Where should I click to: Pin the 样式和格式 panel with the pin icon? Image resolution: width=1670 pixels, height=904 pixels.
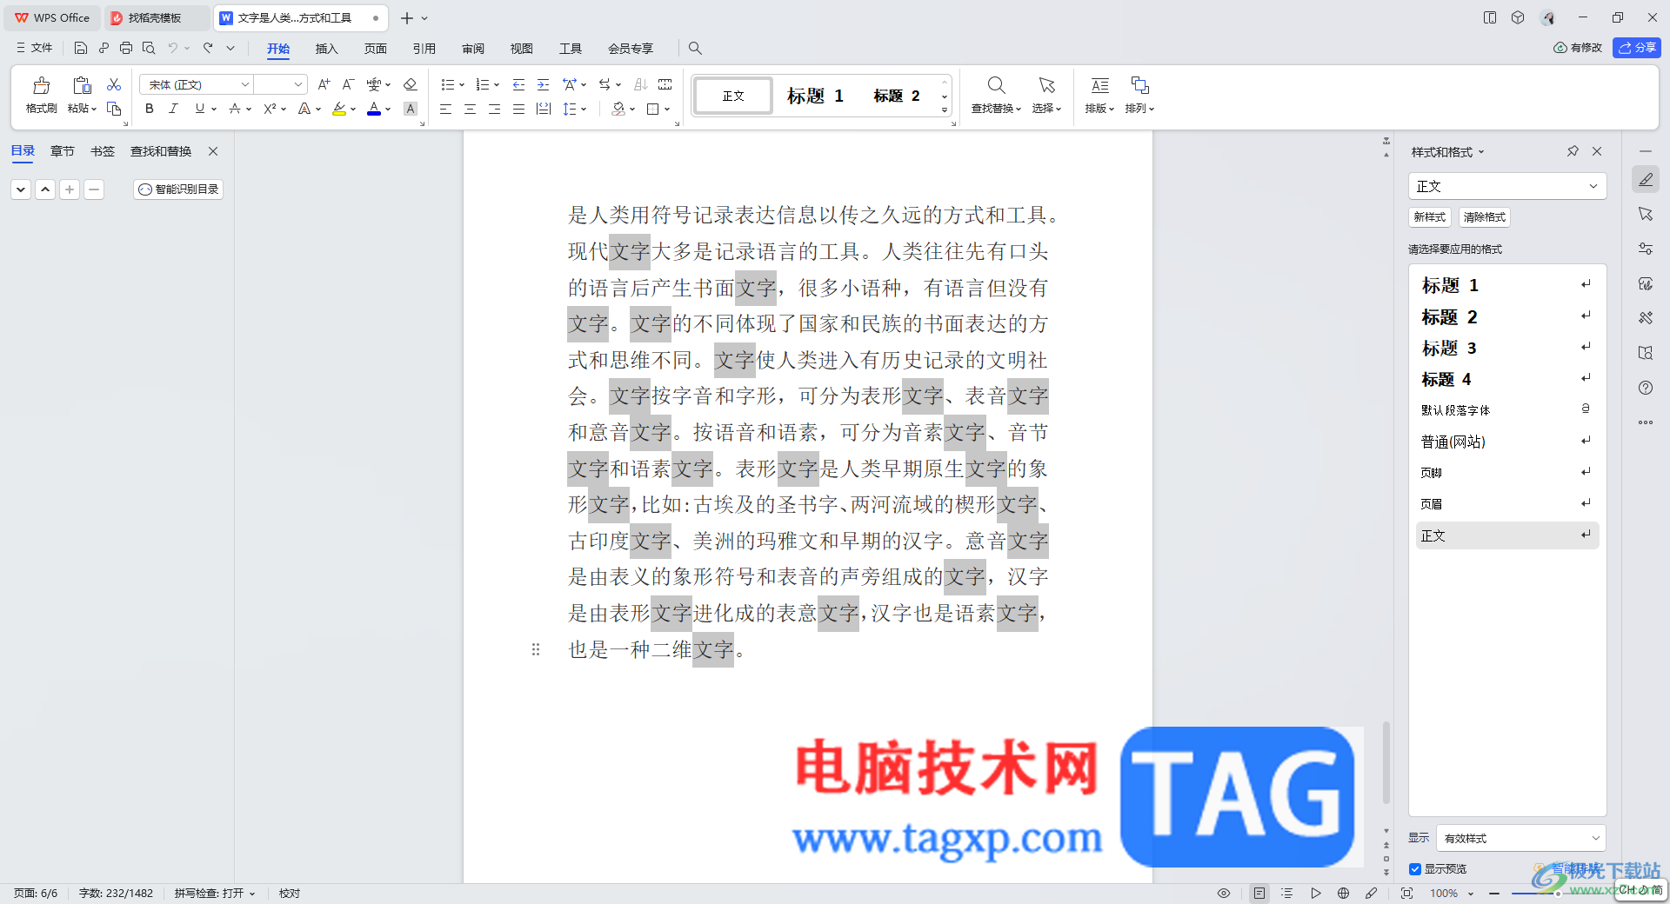(x=1573, y=151)
